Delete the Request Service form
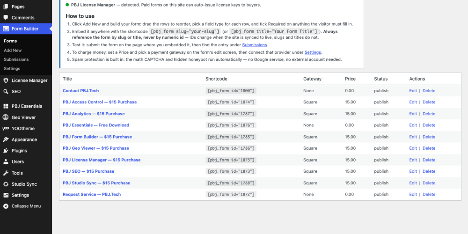 pos(429,194)
